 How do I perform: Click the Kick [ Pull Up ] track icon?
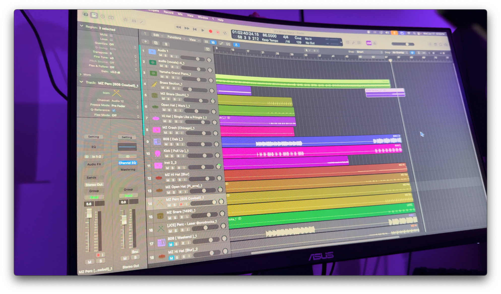(158, 153)
